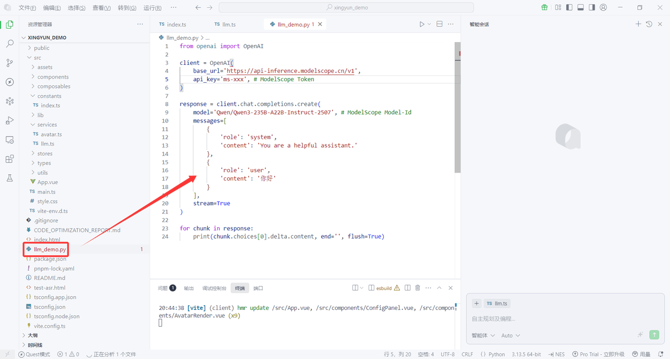Click Pro Trial upgrade in status bar

[x=598, y=354]
